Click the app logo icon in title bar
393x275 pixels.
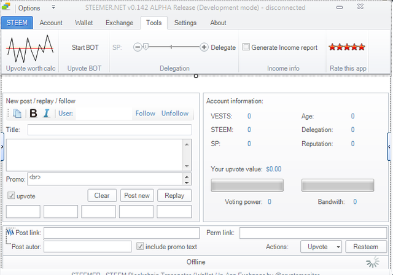point(6,6)
